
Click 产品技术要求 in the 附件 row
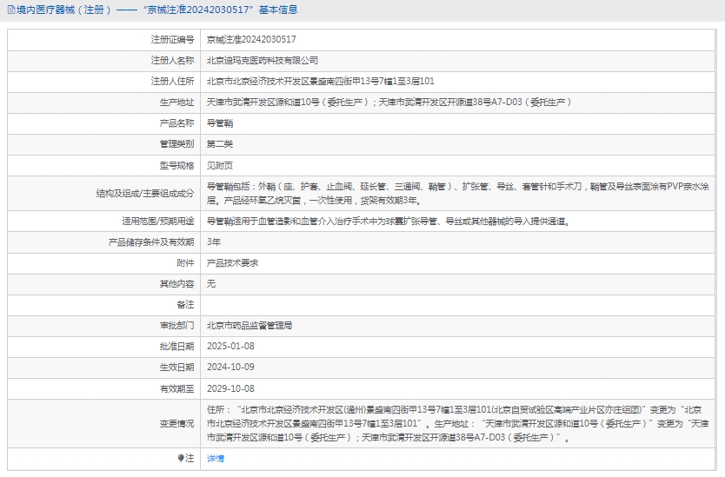pyautogui.click(x=232, y=263)
